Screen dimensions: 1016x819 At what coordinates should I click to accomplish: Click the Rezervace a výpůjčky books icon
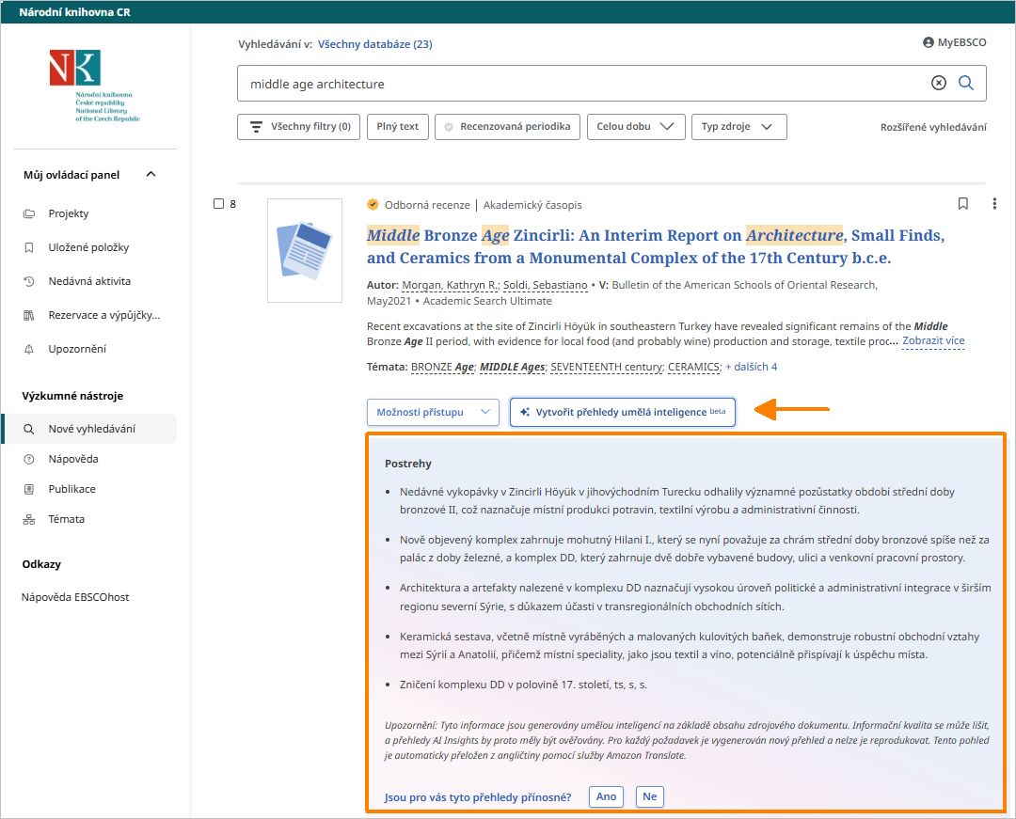click(29, 315)
